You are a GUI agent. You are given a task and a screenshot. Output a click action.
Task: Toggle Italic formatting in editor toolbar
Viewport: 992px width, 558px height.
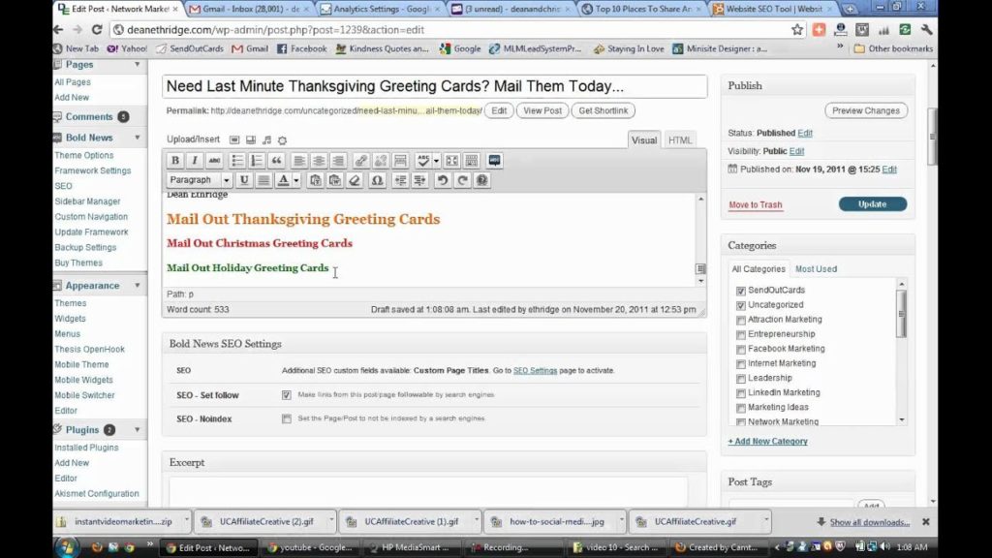(x=194, y=161)
